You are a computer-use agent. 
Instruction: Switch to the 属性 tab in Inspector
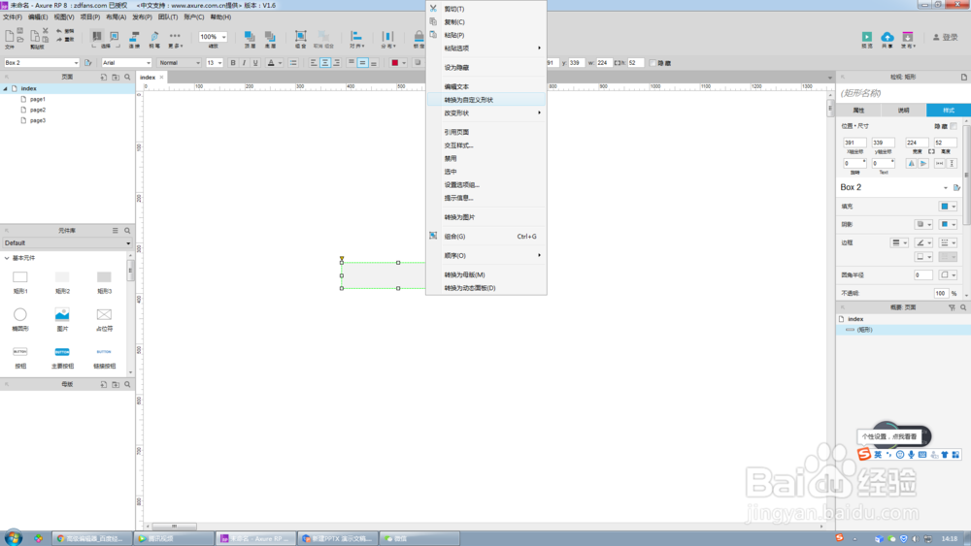point(858,110)
